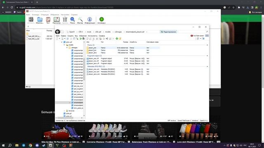Select feet_000_u.ydd in WinRAR list
The image size is (264, 148).
[34, 39]
